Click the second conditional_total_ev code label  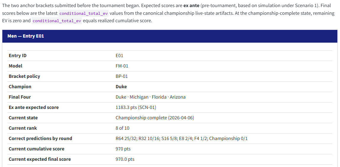pos(57,21)
